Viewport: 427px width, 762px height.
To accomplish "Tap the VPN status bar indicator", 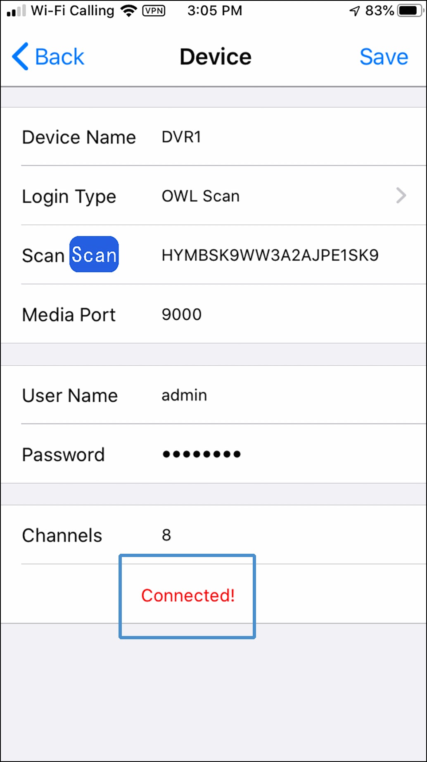I will tap(154, 11).
